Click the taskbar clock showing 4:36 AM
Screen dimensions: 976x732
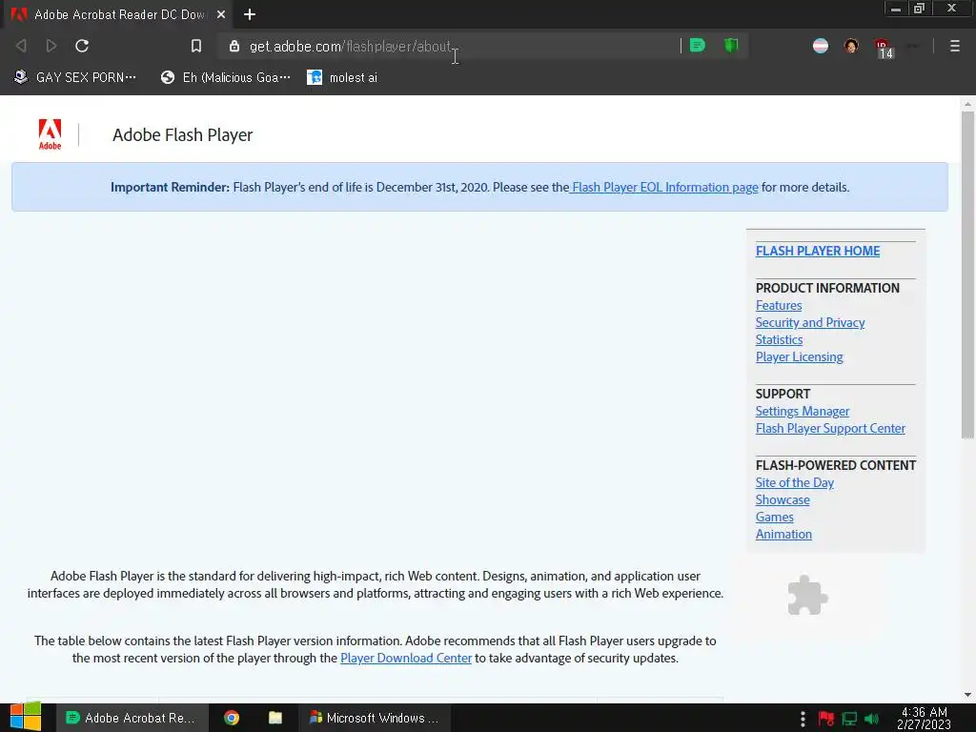pyautogui.click(x=925, y=718)
